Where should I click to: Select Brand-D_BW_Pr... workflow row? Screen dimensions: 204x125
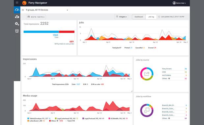pos(174,105)
